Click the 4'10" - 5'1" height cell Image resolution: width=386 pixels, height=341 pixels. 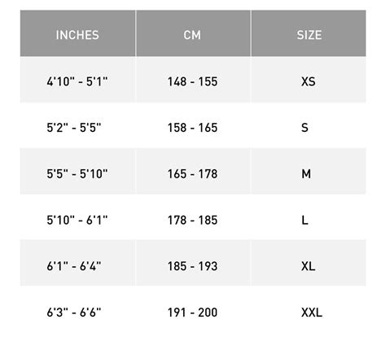click(77, 80)
